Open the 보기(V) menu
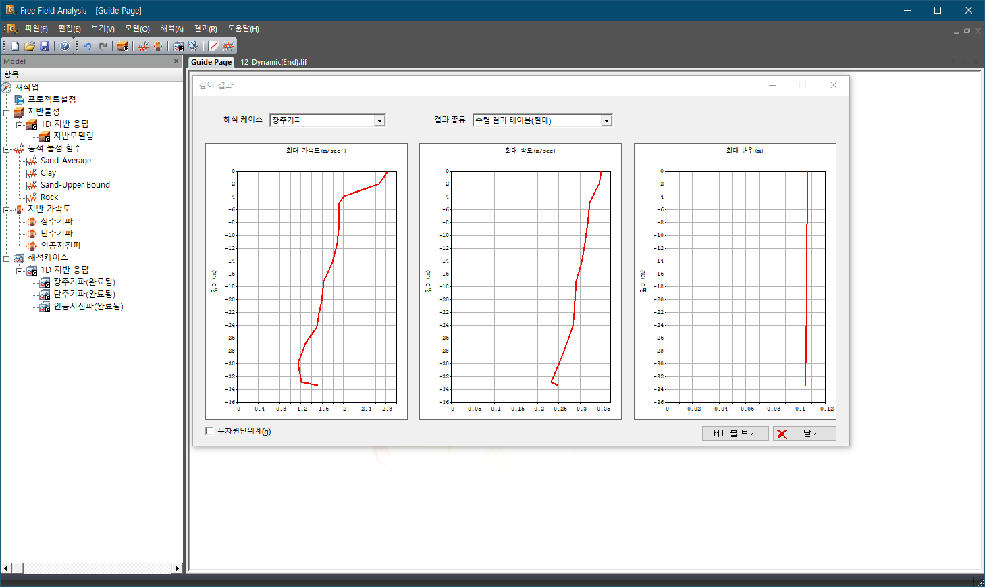The width and height of the screenshot is (985, 587). (103, 28)
